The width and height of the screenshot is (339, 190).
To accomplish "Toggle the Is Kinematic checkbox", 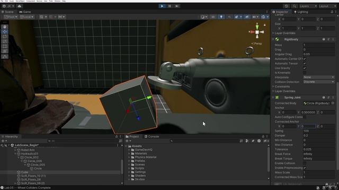I will click(305, 73).
